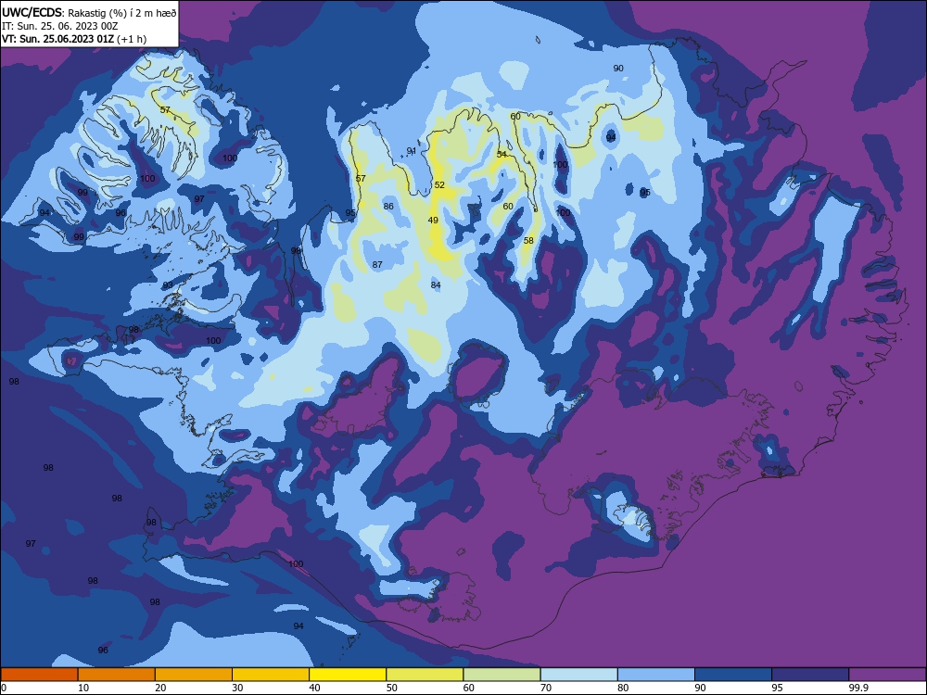Pick the 20–30 amber legend swatch
This screenshot has height=695, width=927.
click(194, 675)
